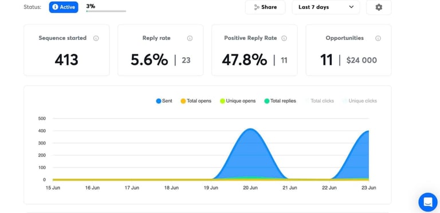This screenshot has width=440, height=213.
Task: Toggle the Sent series in legend
Action: click(164, 101)
